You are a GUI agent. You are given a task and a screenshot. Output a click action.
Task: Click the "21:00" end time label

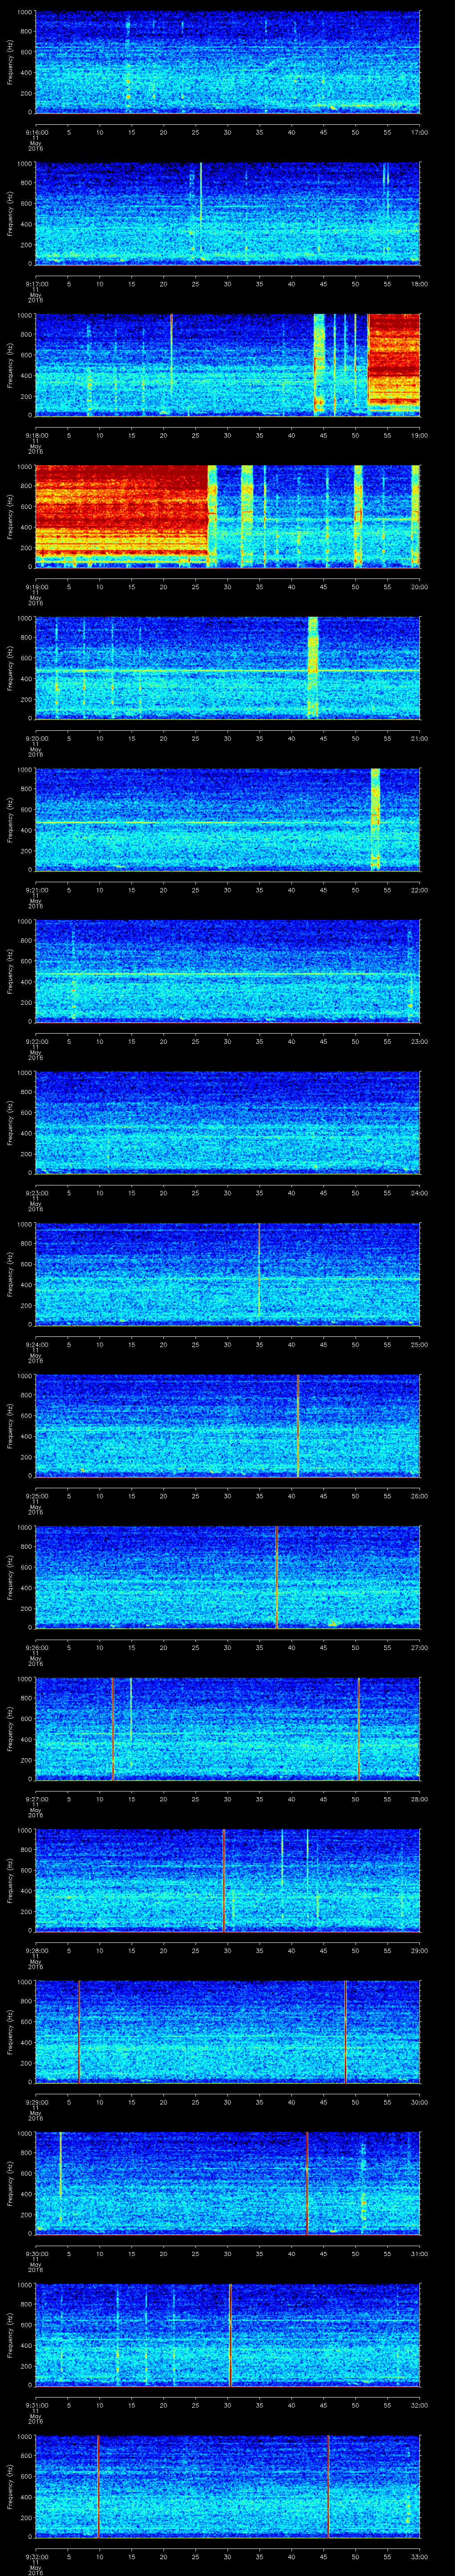420,738
